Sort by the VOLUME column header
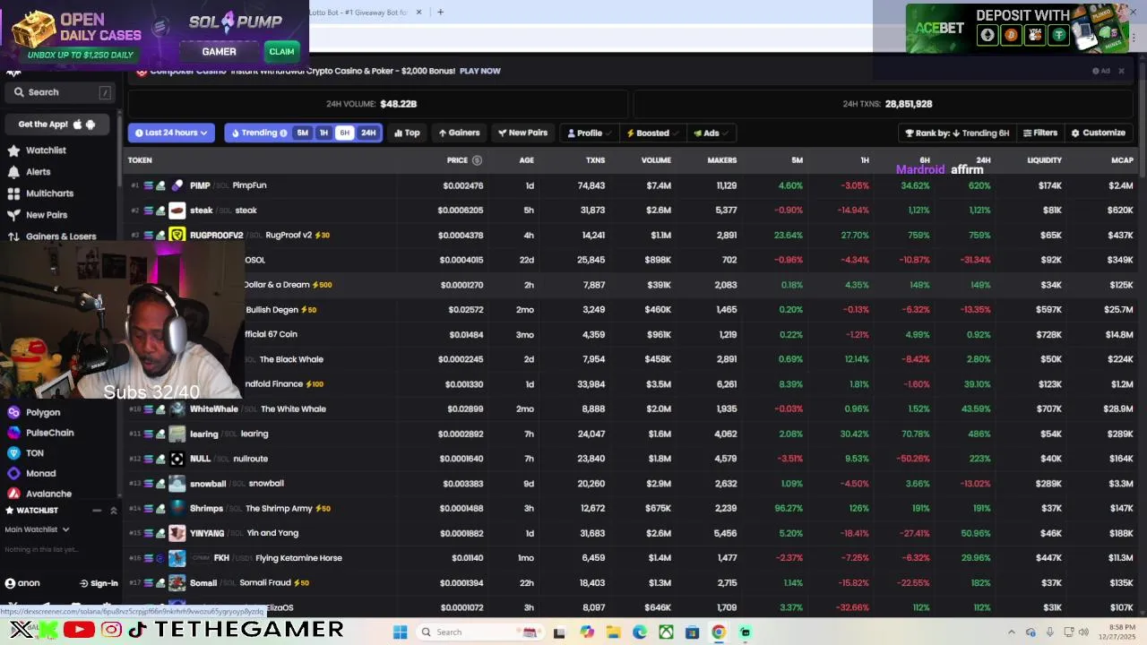Viewport: 1147px width, 645px height. pos(656,160)
